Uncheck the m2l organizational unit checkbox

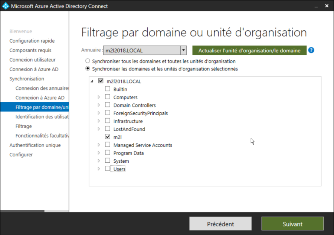pos(108,137)
